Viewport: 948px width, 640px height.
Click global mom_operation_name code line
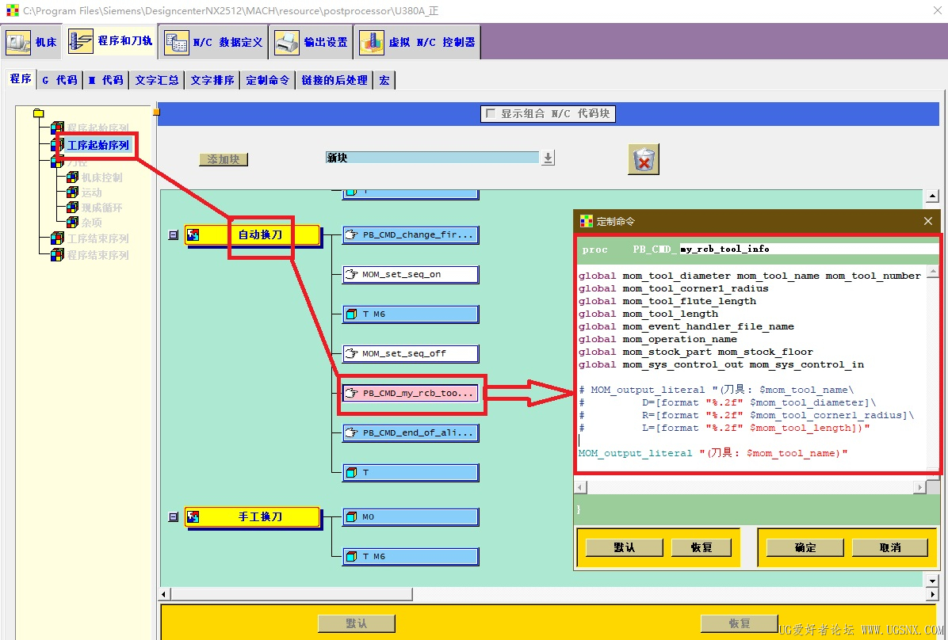tap(658, 339)
